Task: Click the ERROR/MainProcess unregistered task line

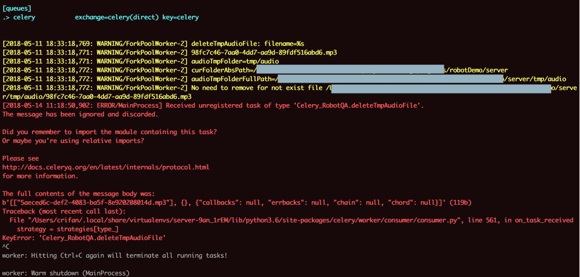Action: (213, 105)
